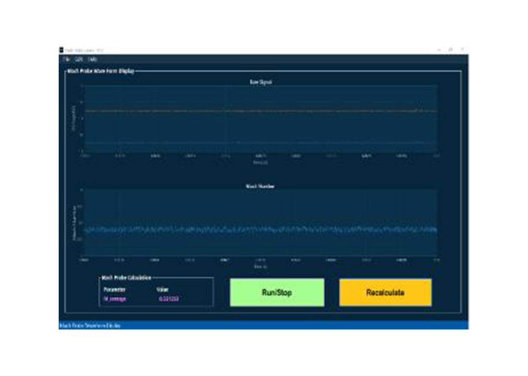Click the status bar message at bottom
528x376 pixels.
pos(89,326)
